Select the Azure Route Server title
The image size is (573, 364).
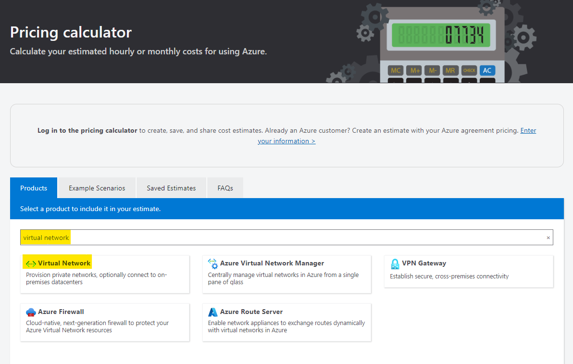point(251,312)
